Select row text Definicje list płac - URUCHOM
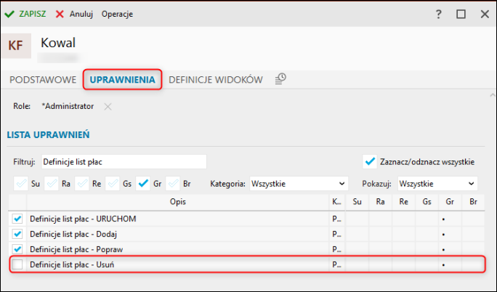 [x=83, y=219]
